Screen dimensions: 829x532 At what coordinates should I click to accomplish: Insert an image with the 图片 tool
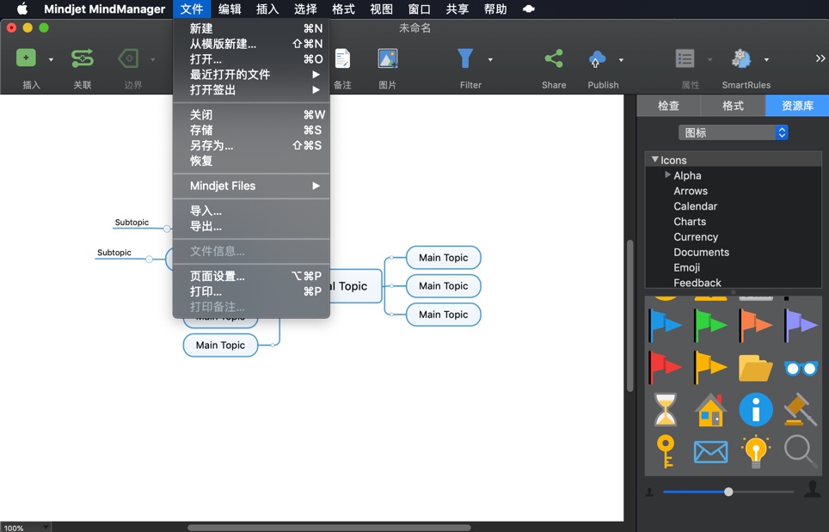point(387,59)
